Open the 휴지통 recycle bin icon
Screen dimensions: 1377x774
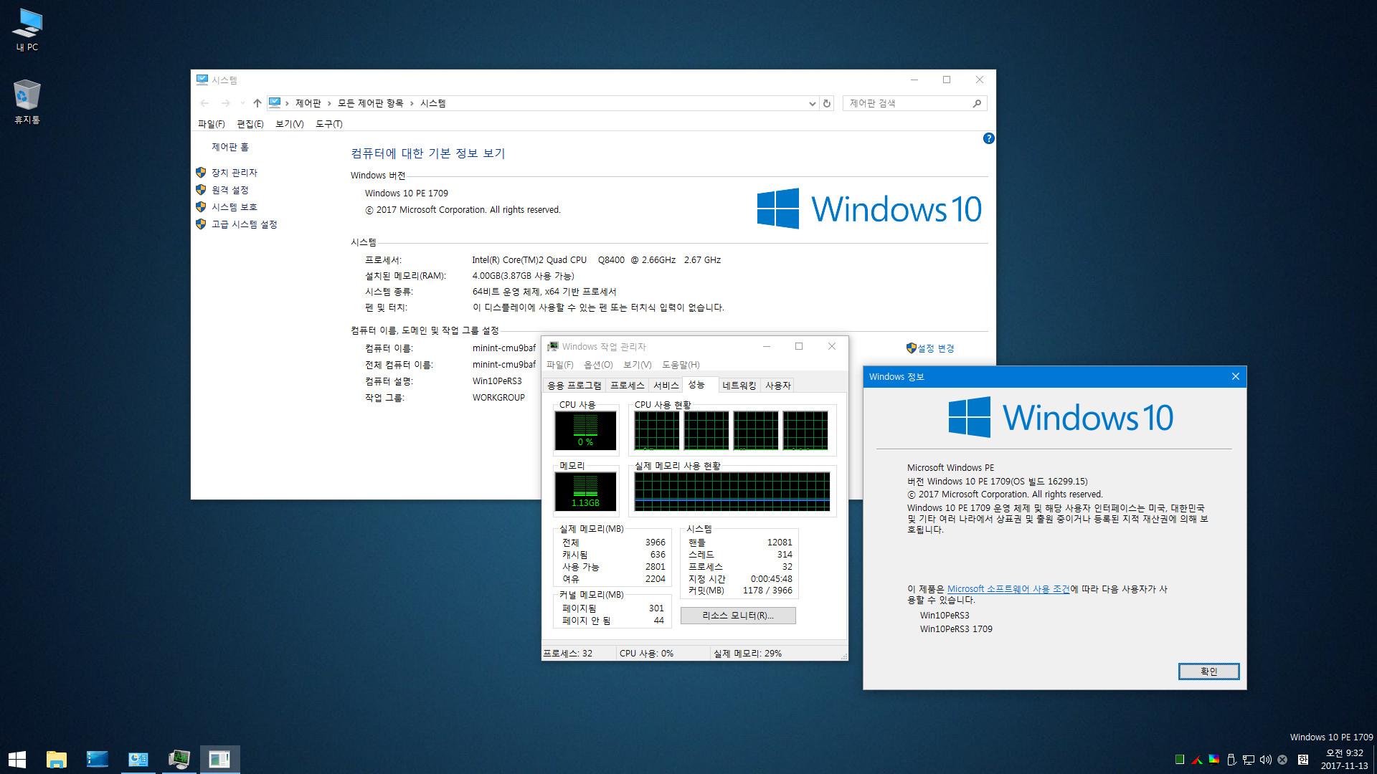(x=27, y=102)
